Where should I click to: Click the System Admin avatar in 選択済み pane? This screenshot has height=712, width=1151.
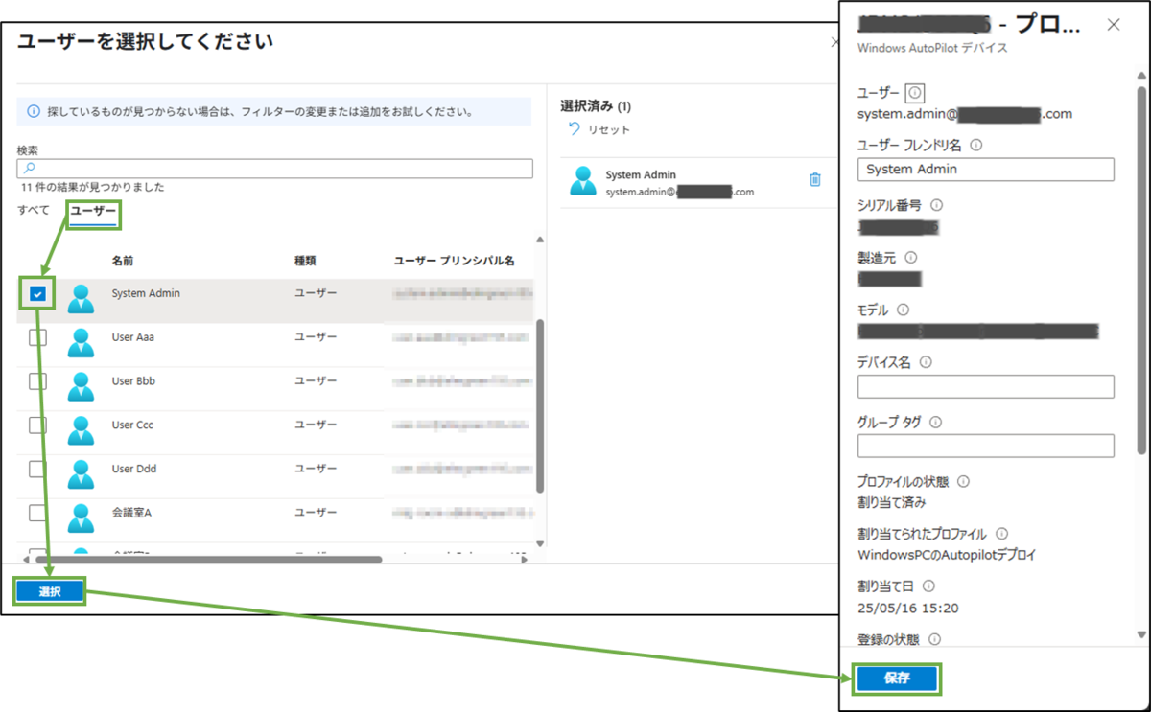tap(583, 180)
